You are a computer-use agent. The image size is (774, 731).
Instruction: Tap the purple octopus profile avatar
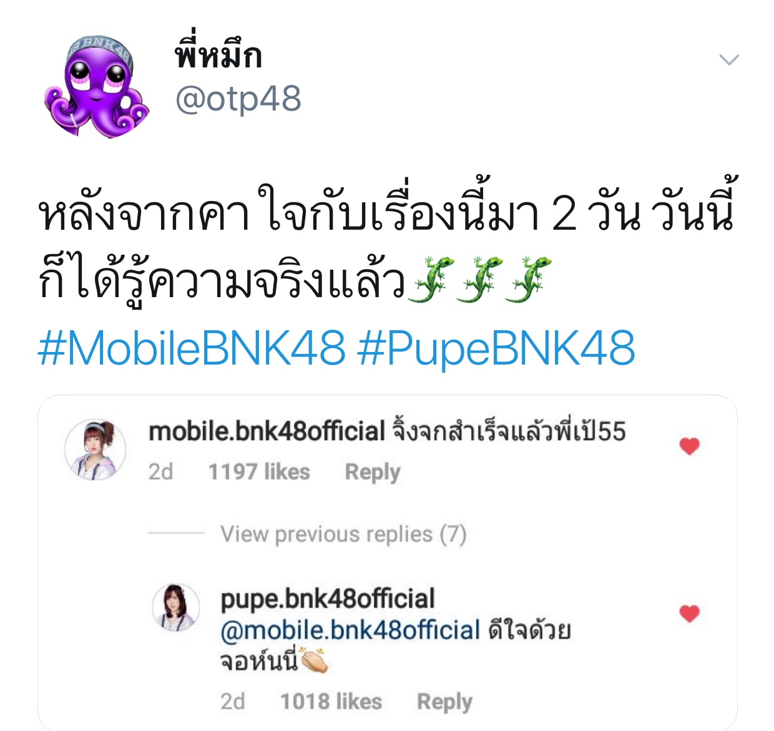point(97,86)
